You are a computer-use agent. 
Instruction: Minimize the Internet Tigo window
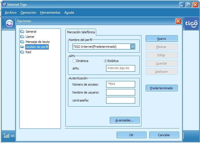coord(182,5)
